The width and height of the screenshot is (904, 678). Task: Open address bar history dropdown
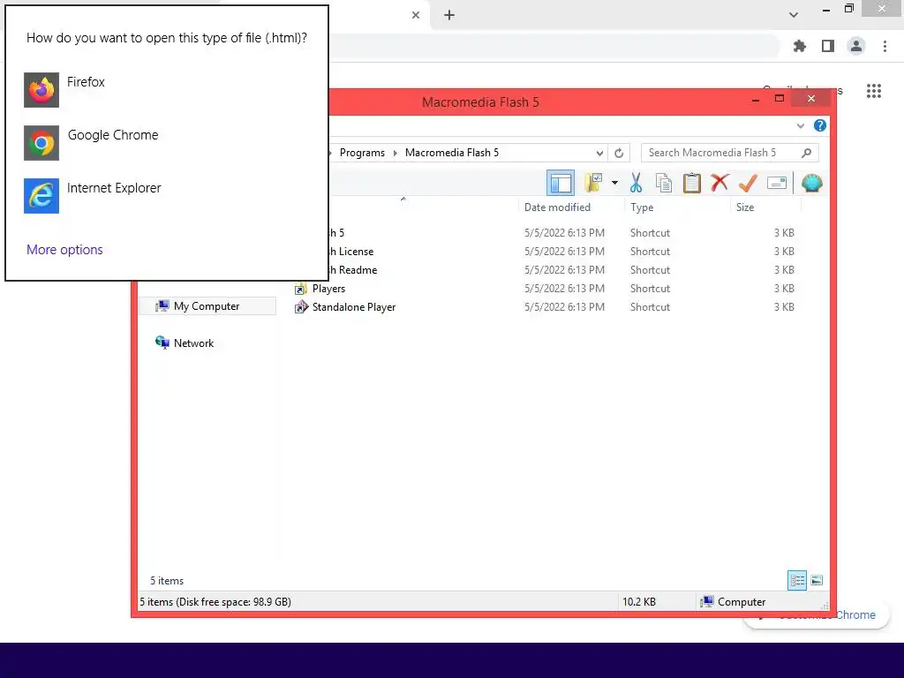[599, 153]
